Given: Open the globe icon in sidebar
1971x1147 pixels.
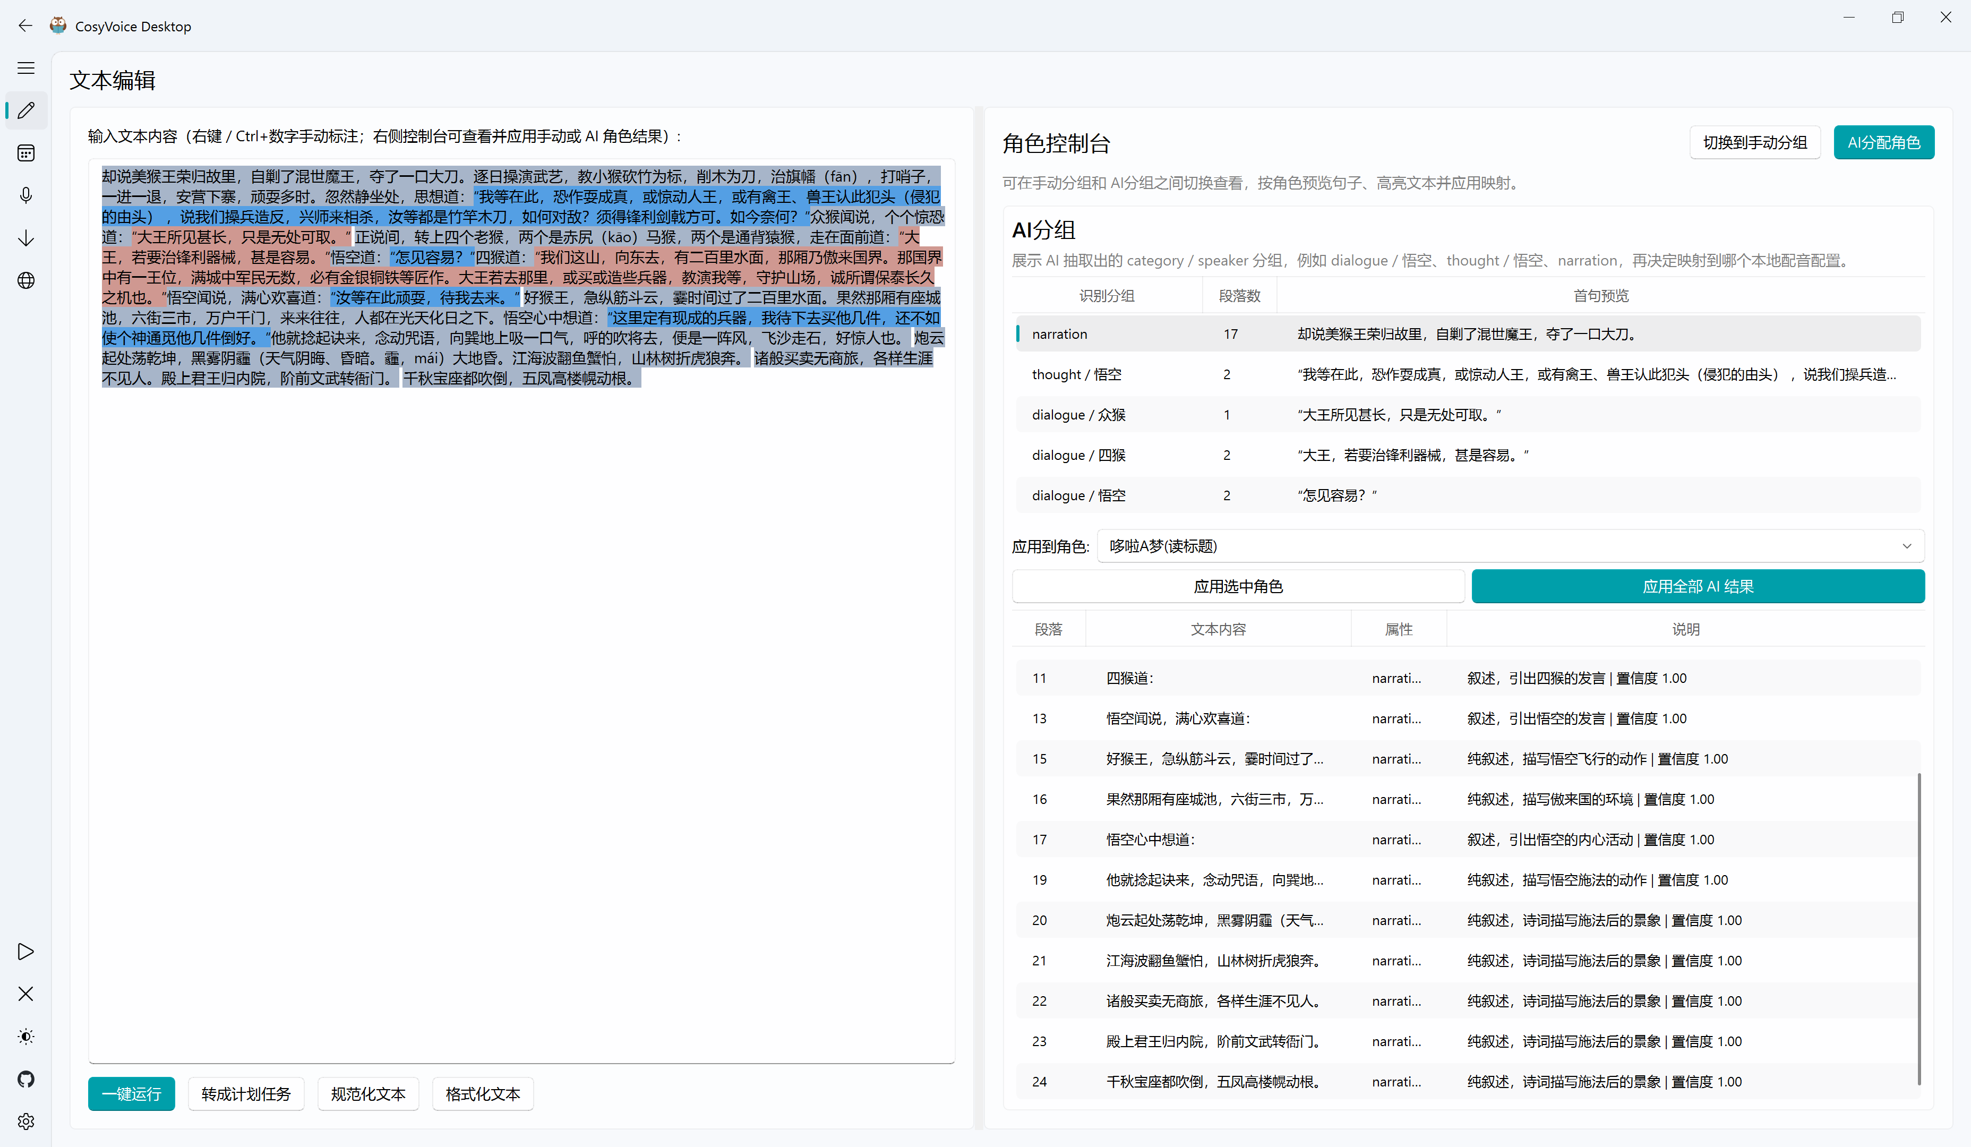Looking at the screenshot, I should [x=26, y=280].
